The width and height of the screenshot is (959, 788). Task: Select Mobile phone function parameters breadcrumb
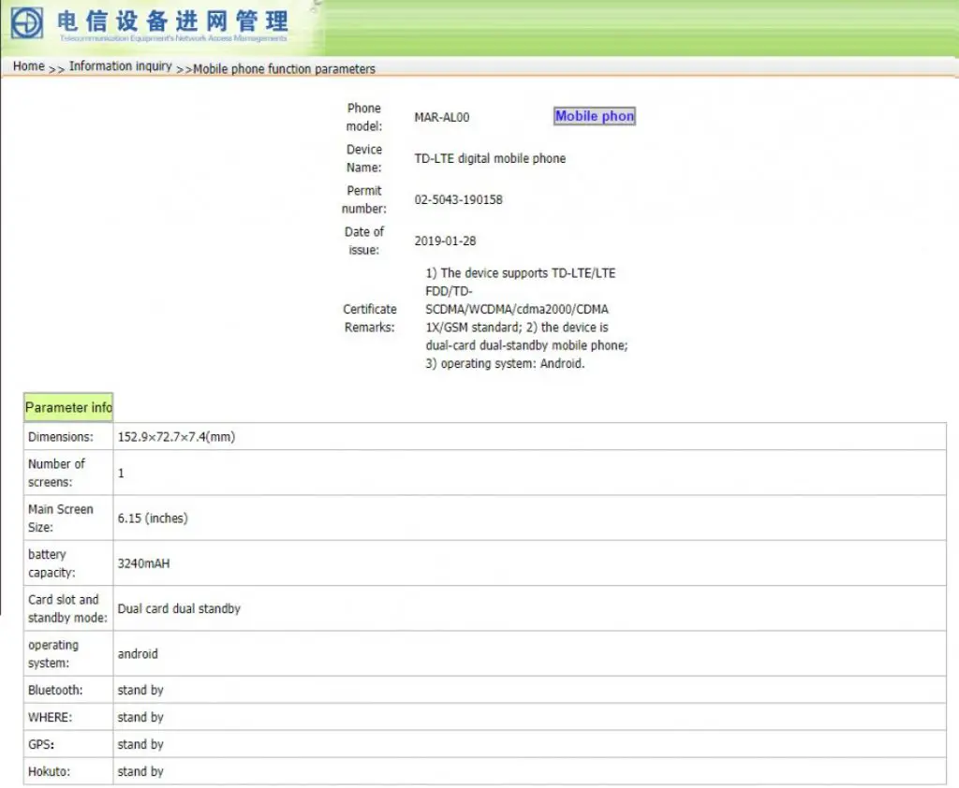pos(285,69)
